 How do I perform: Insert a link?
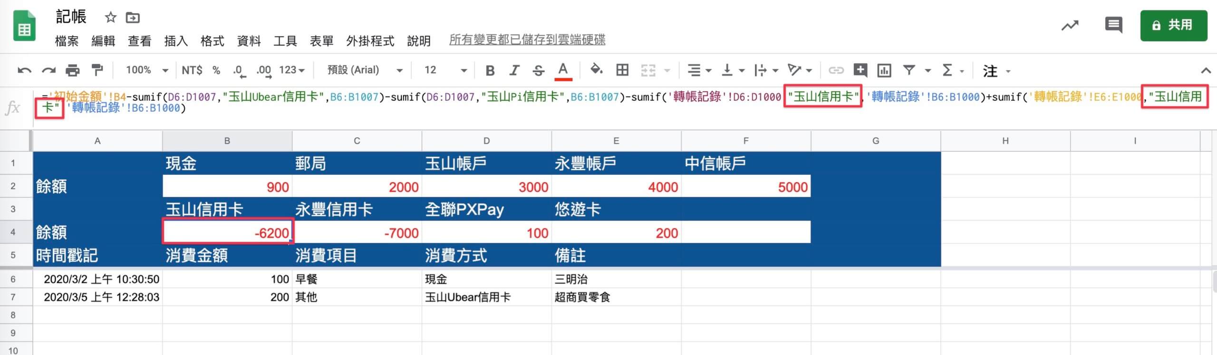(836, 71)
